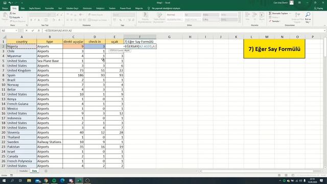The image size is (327, 184).
Task: Click into the formula bar text
Action: (x=183, y=31)
